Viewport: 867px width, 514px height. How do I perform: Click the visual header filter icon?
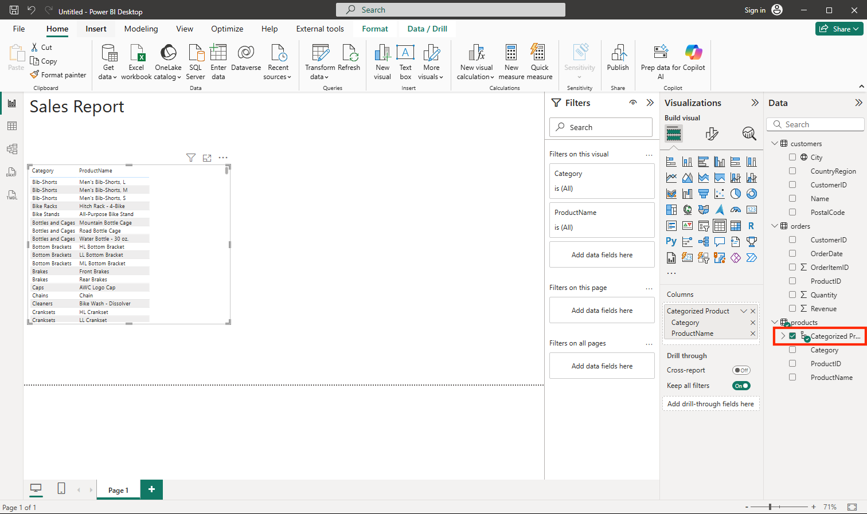tap(191, 158)
